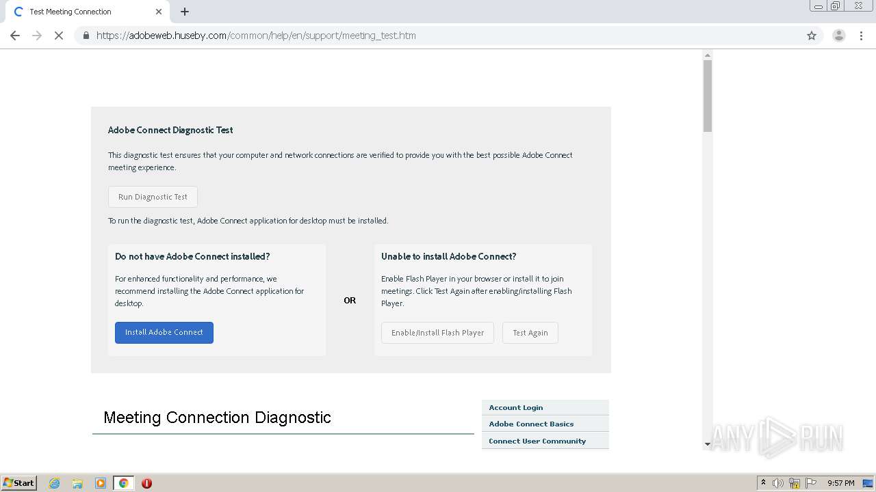
Task: Open the Adobe Connect Basics link
Action: coord(531,424)
